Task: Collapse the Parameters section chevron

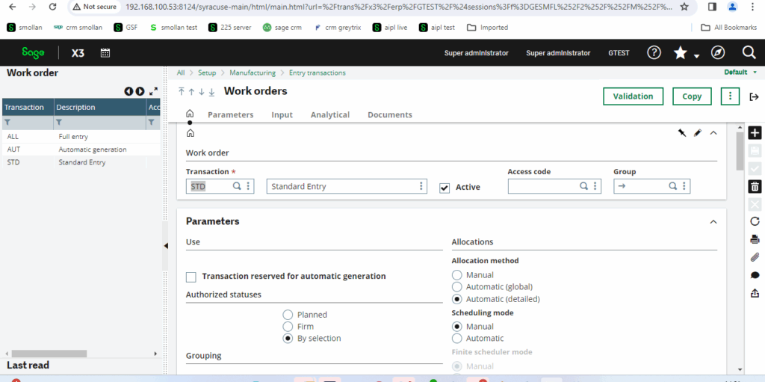Action: 713,222
